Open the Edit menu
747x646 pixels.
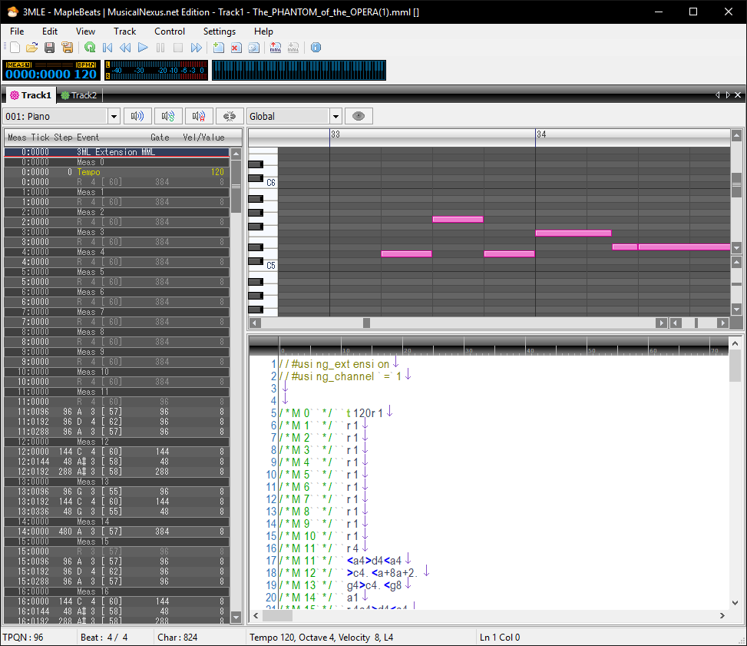click(x=50, y=31)
